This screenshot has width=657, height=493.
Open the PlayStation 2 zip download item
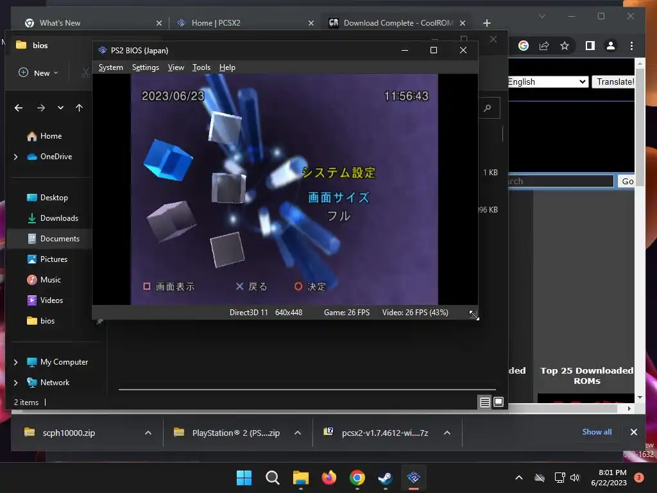tap(235, 433)
